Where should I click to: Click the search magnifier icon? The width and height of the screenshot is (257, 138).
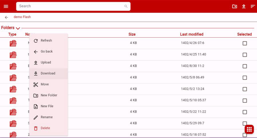point(126,6)
